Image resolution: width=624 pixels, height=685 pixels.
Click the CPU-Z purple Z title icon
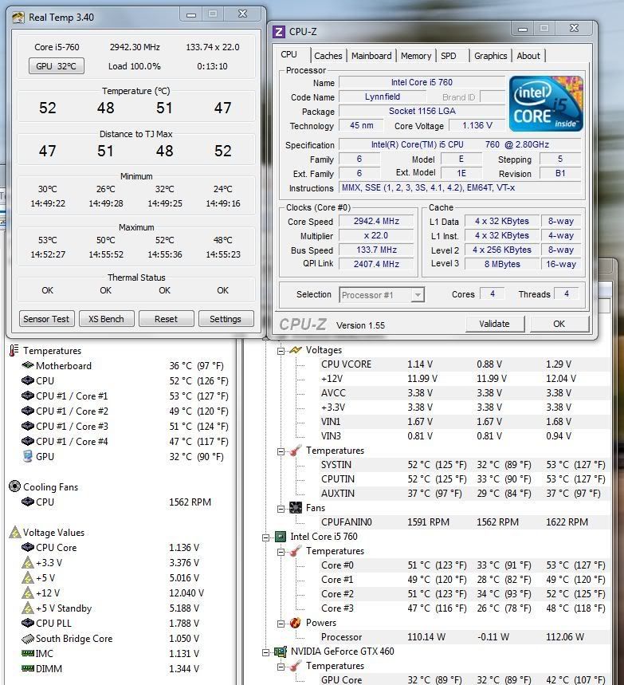click(279, 32)
